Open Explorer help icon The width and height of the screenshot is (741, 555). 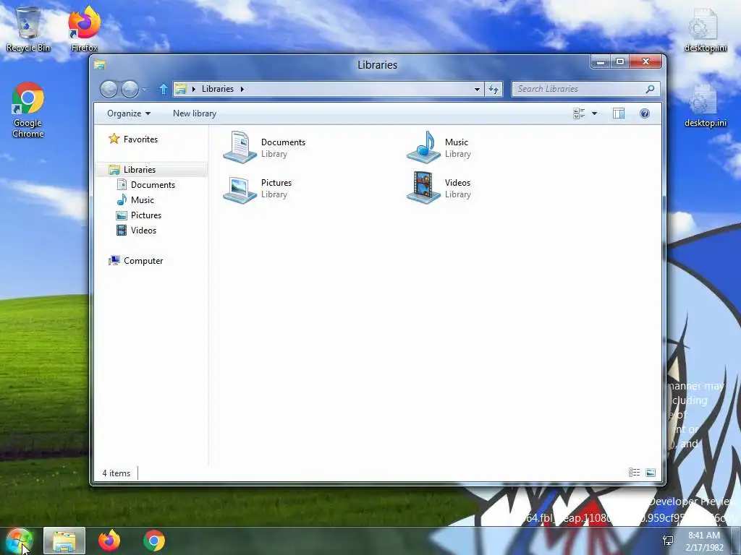[645, 113]
